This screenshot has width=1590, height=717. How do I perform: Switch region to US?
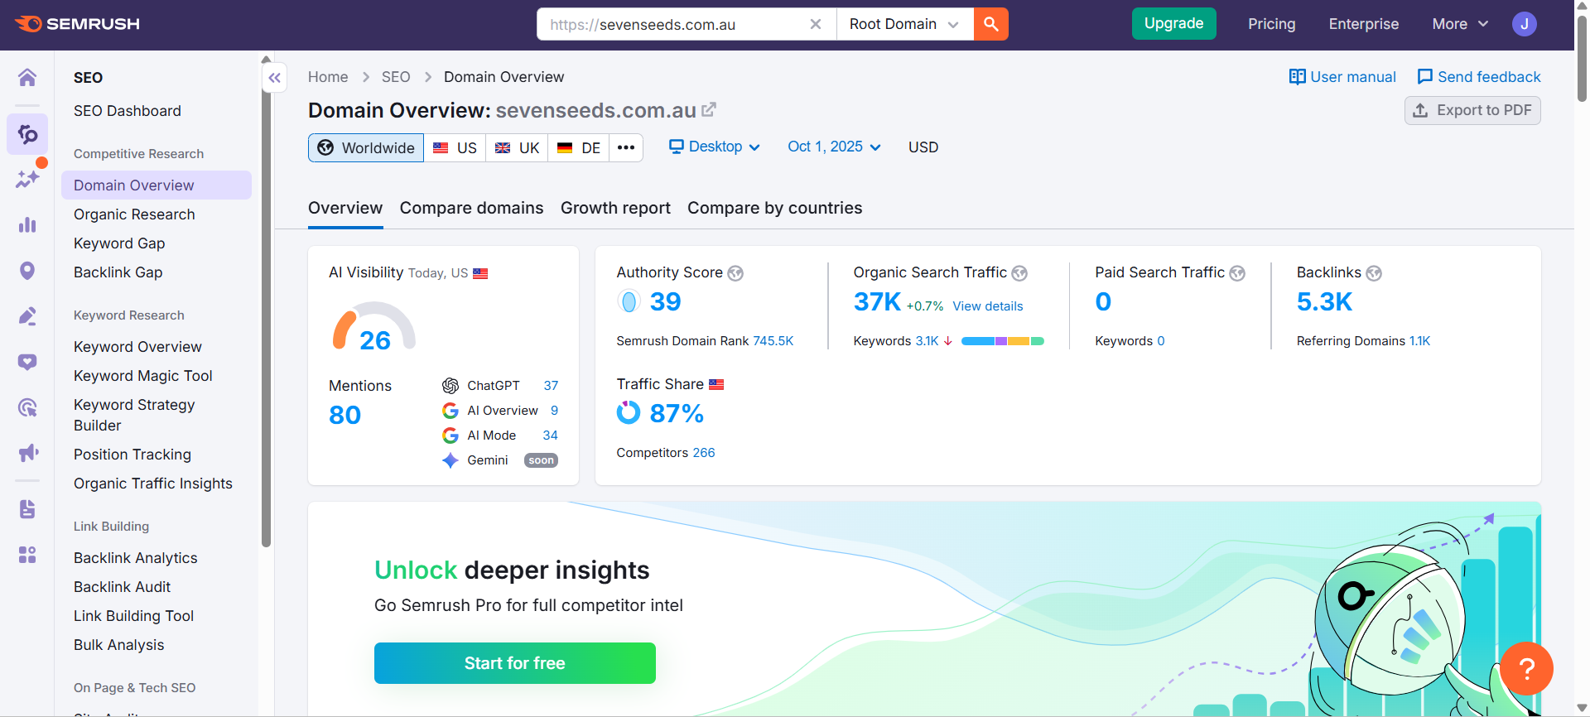pyautogui.click(x=455, y=147)
